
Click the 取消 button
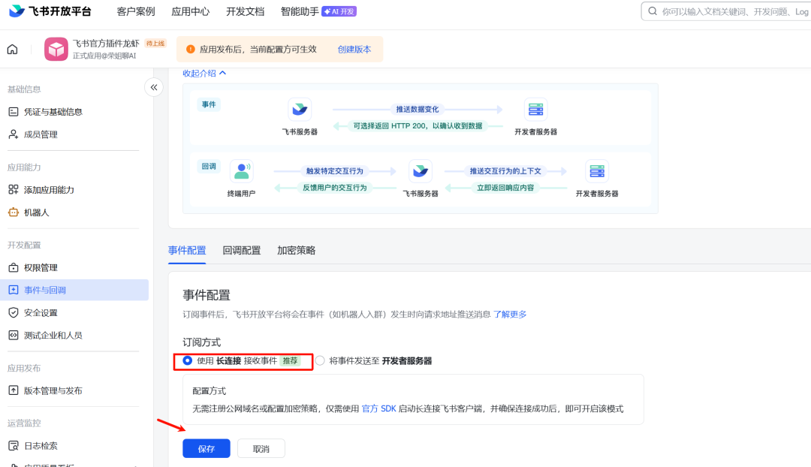(261, 448)
